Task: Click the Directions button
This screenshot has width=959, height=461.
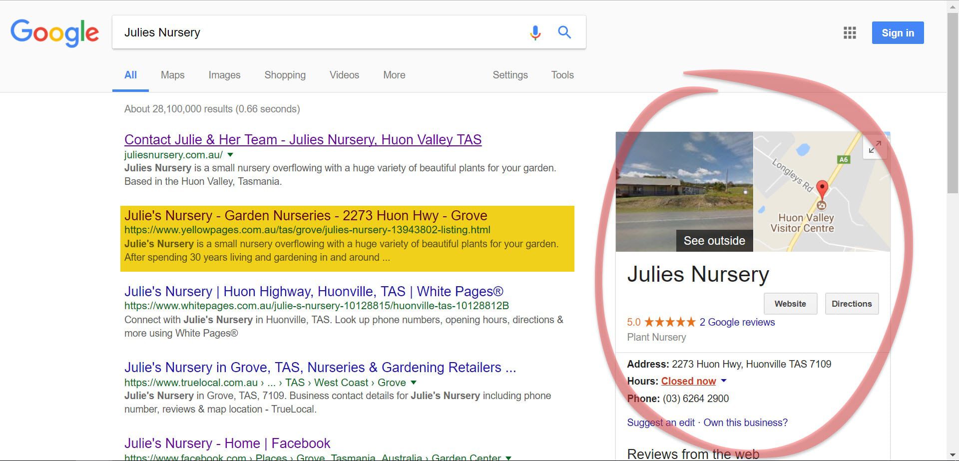Action: click(852, 304)
